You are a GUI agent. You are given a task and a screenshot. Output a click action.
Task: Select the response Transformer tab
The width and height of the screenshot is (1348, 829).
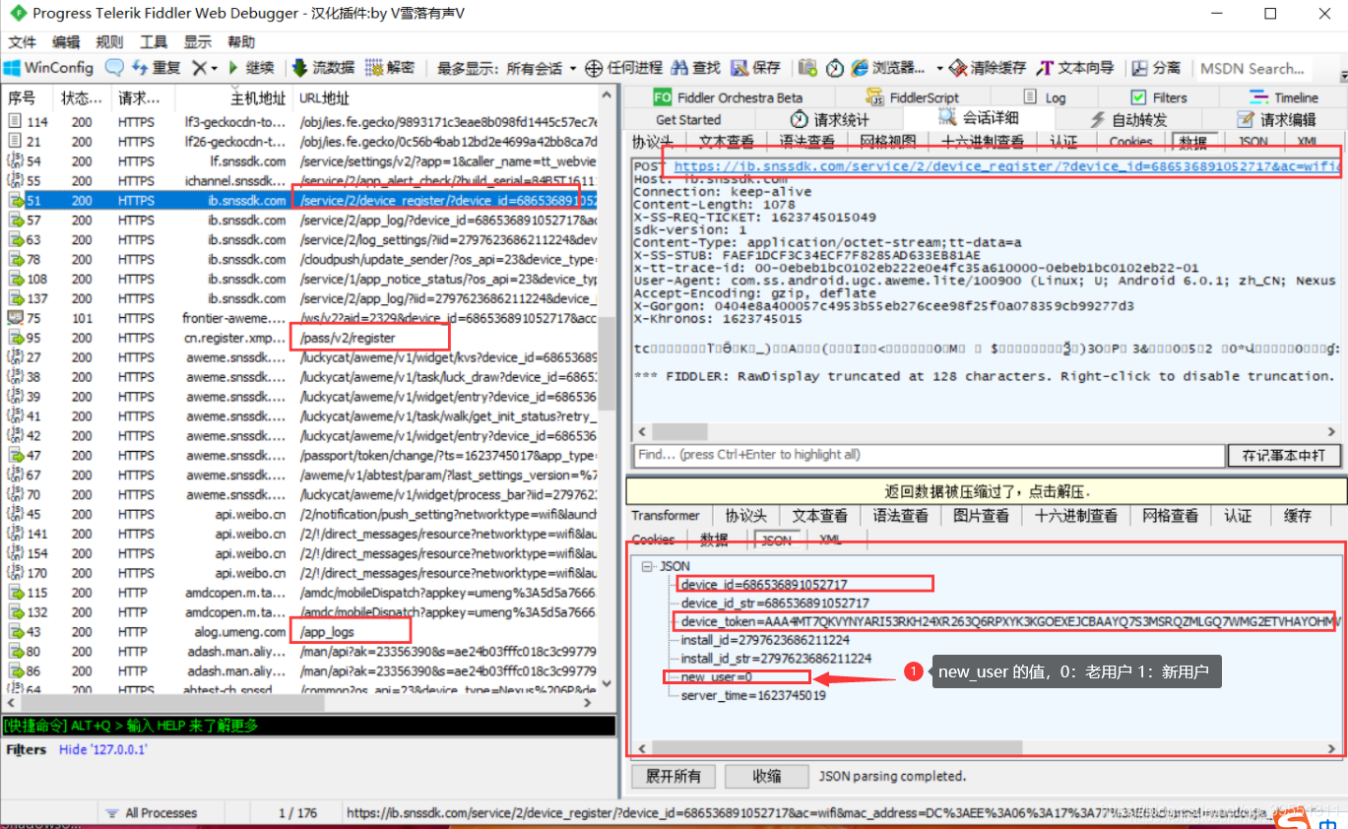pos(666,515)
